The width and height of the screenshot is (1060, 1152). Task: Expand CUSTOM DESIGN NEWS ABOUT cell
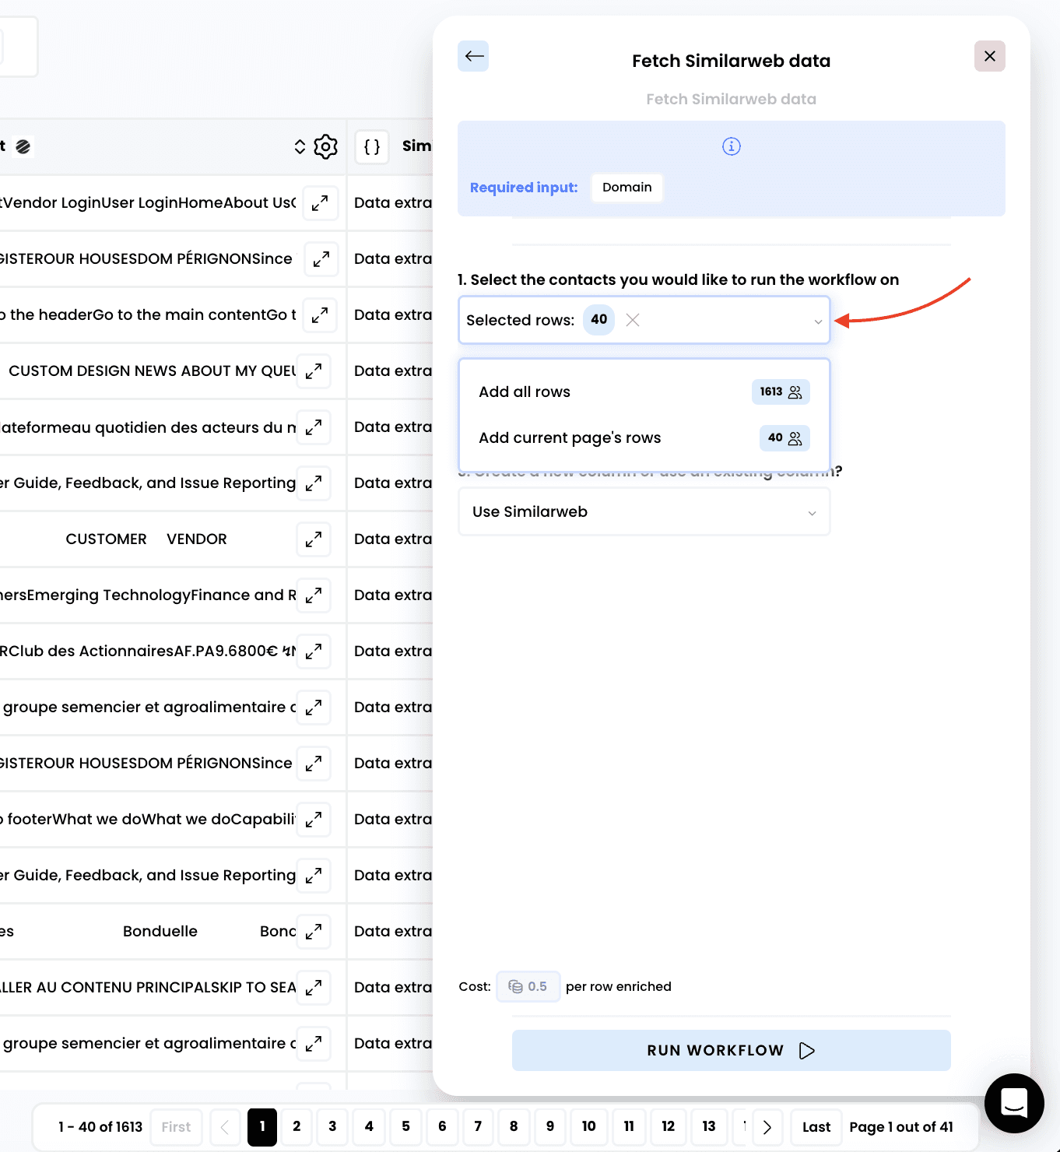tap(314, 371)
